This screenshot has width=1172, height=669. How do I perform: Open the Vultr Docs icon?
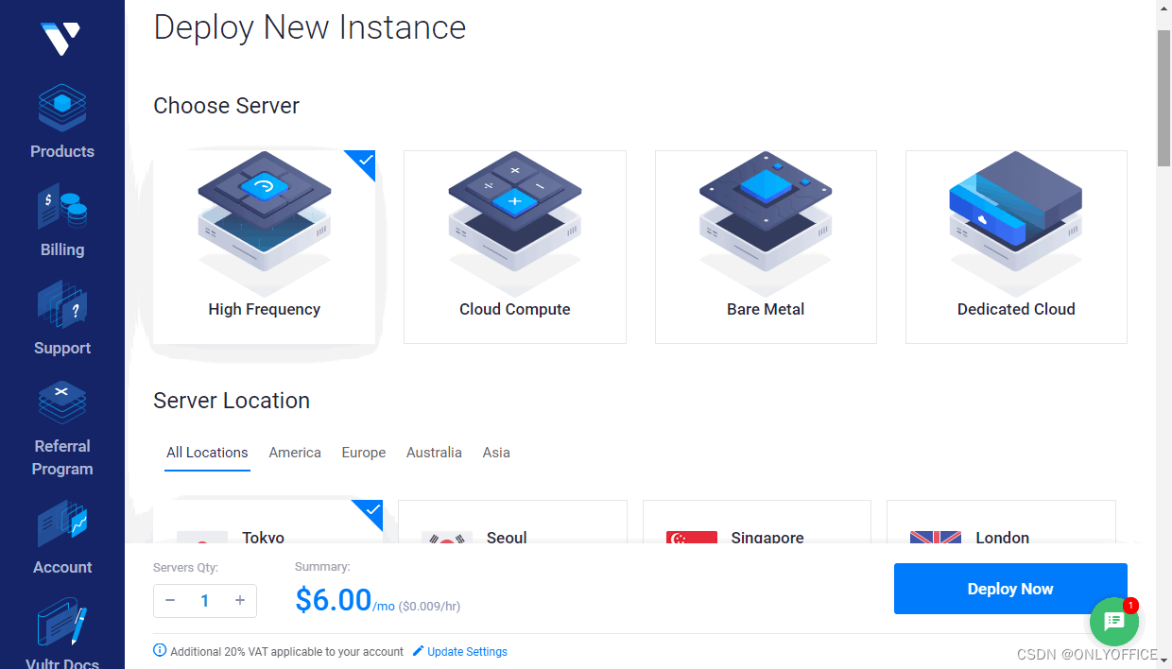[62, 624]
